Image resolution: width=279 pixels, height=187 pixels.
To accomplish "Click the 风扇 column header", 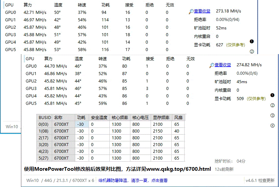I will pos(178,118).
